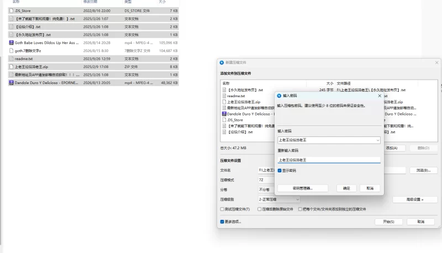
Task: Open the 压缩格式 dropdown showing 7Z
Action: click(266, 180)
